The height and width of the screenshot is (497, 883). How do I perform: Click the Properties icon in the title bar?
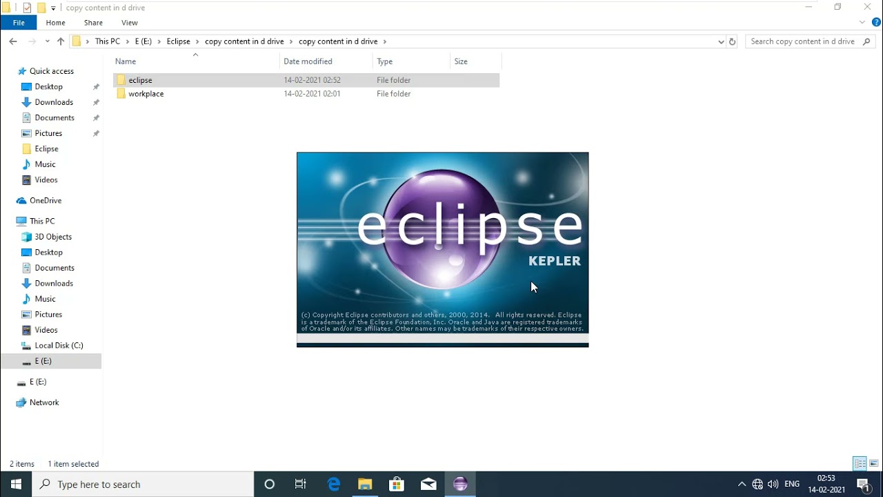pyautogui.click(x=27, y=8)
